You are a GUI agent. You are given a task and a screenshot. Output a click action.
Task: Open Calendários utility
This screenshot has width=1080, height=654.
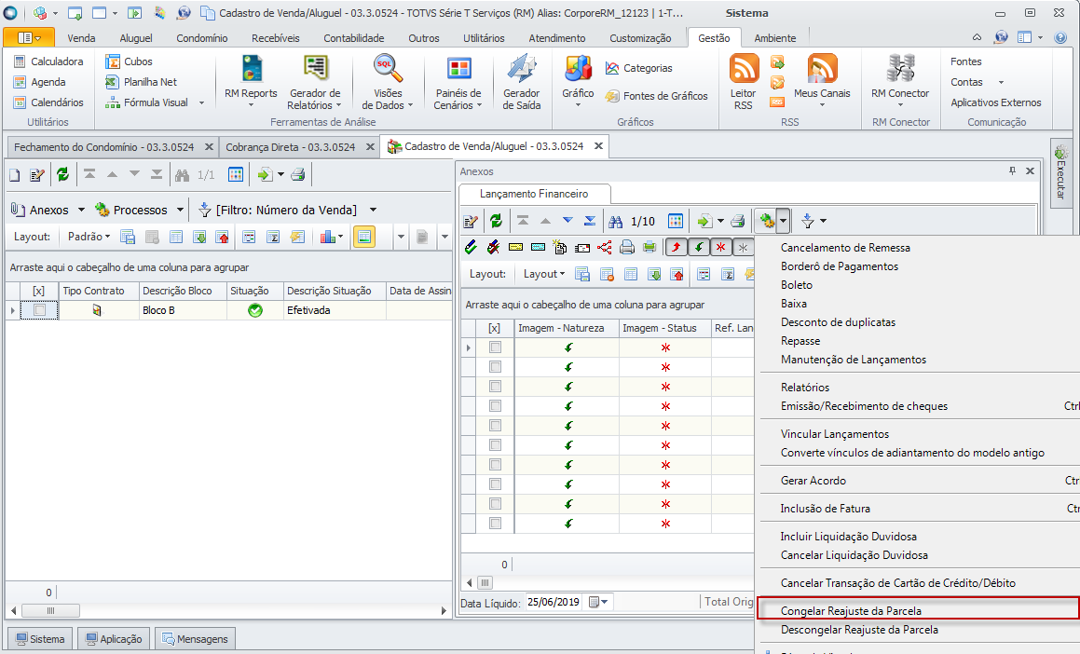(x=48, y=102)
